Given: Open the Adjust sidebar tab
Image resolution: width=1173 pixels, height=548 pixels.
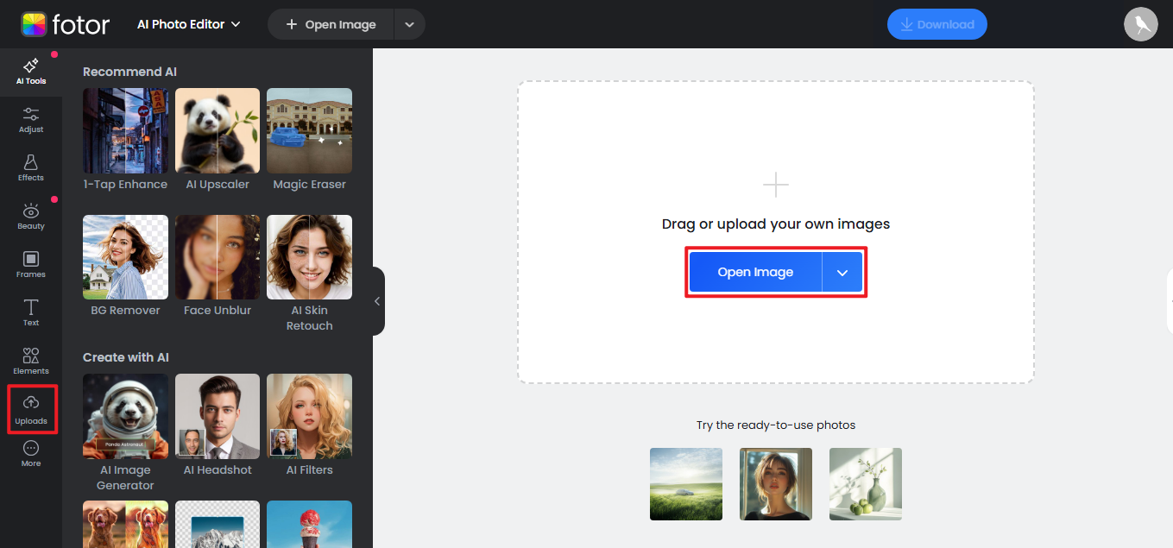Looking at the screenshot, I should (x=31, y=121).
